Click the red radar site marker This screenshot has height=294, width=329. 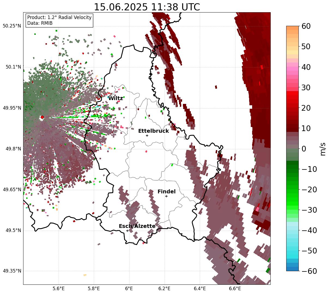pyautogui.click(x=42, y=117)
